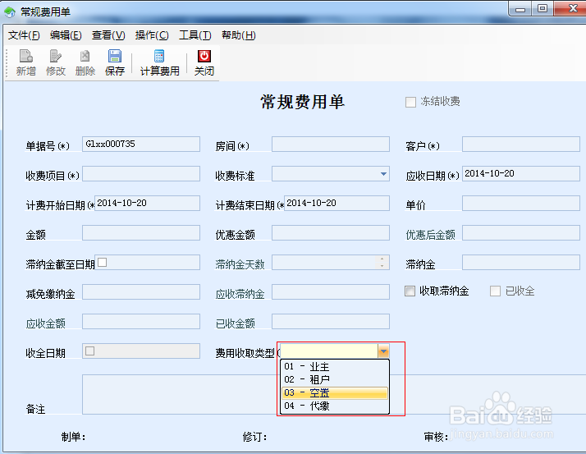Viewport: 586px width, 454px height.
Task: Choose option 04 - 代缴
Action: click(335, 406)
